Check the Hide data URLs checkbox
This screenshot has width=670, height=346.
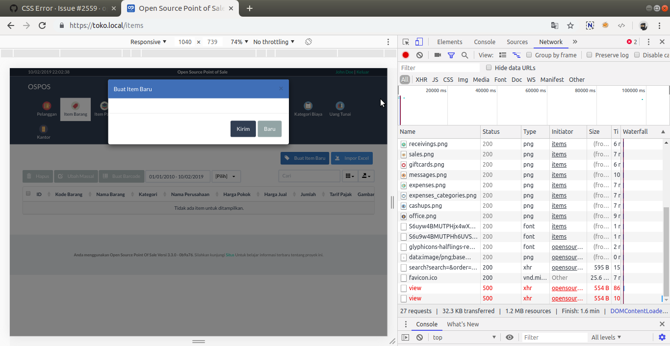click(x=489, y=68)
